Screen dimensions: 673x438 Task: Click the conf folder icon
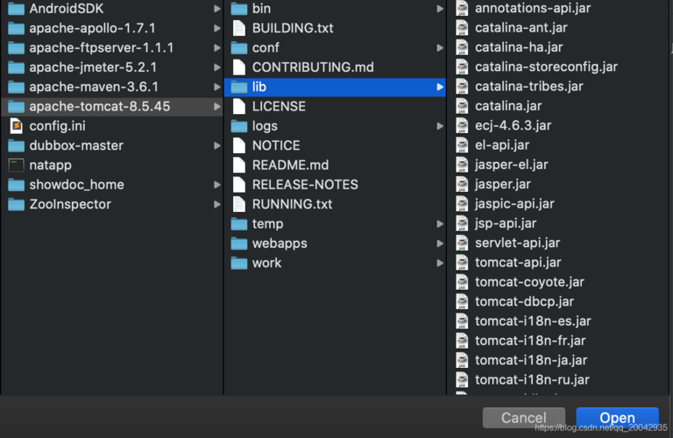(239, 47)
